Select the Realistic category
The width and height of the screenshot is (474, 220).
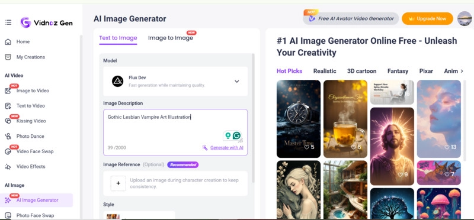click(325, 71)
